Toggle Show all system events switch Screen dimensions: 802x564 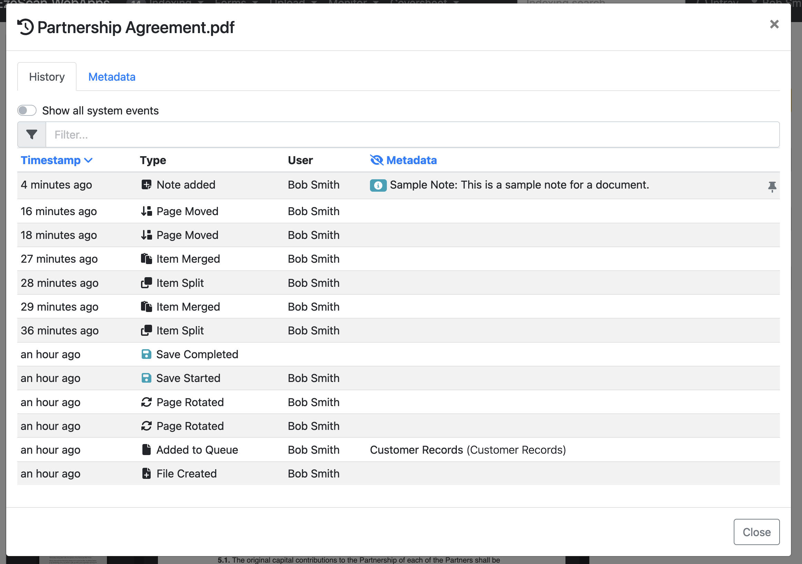tap(27, 110)
